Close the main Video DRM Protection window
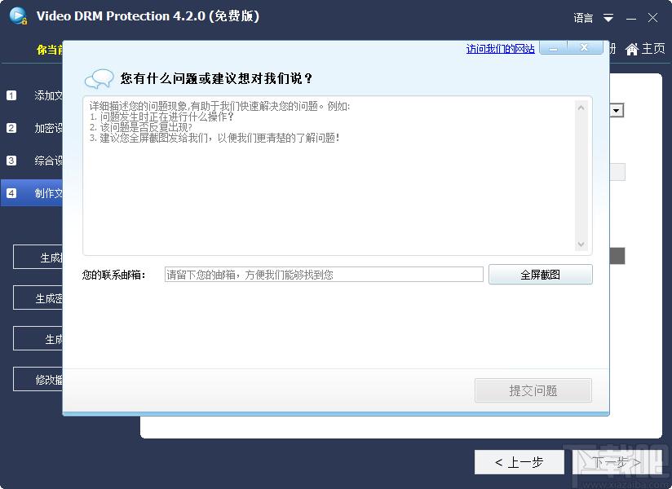Screen dimensions: 672x489 [652, 18]
